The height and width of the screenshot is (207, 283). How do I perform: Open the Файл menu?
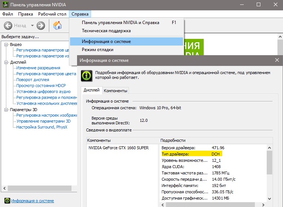[7, 14]
